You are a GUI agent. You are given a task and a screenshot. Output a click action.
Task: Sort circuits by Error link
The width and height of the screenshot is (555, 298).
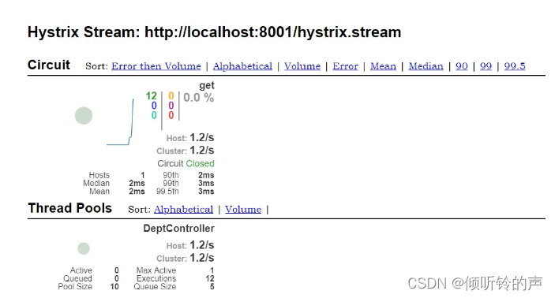[345, 66]
